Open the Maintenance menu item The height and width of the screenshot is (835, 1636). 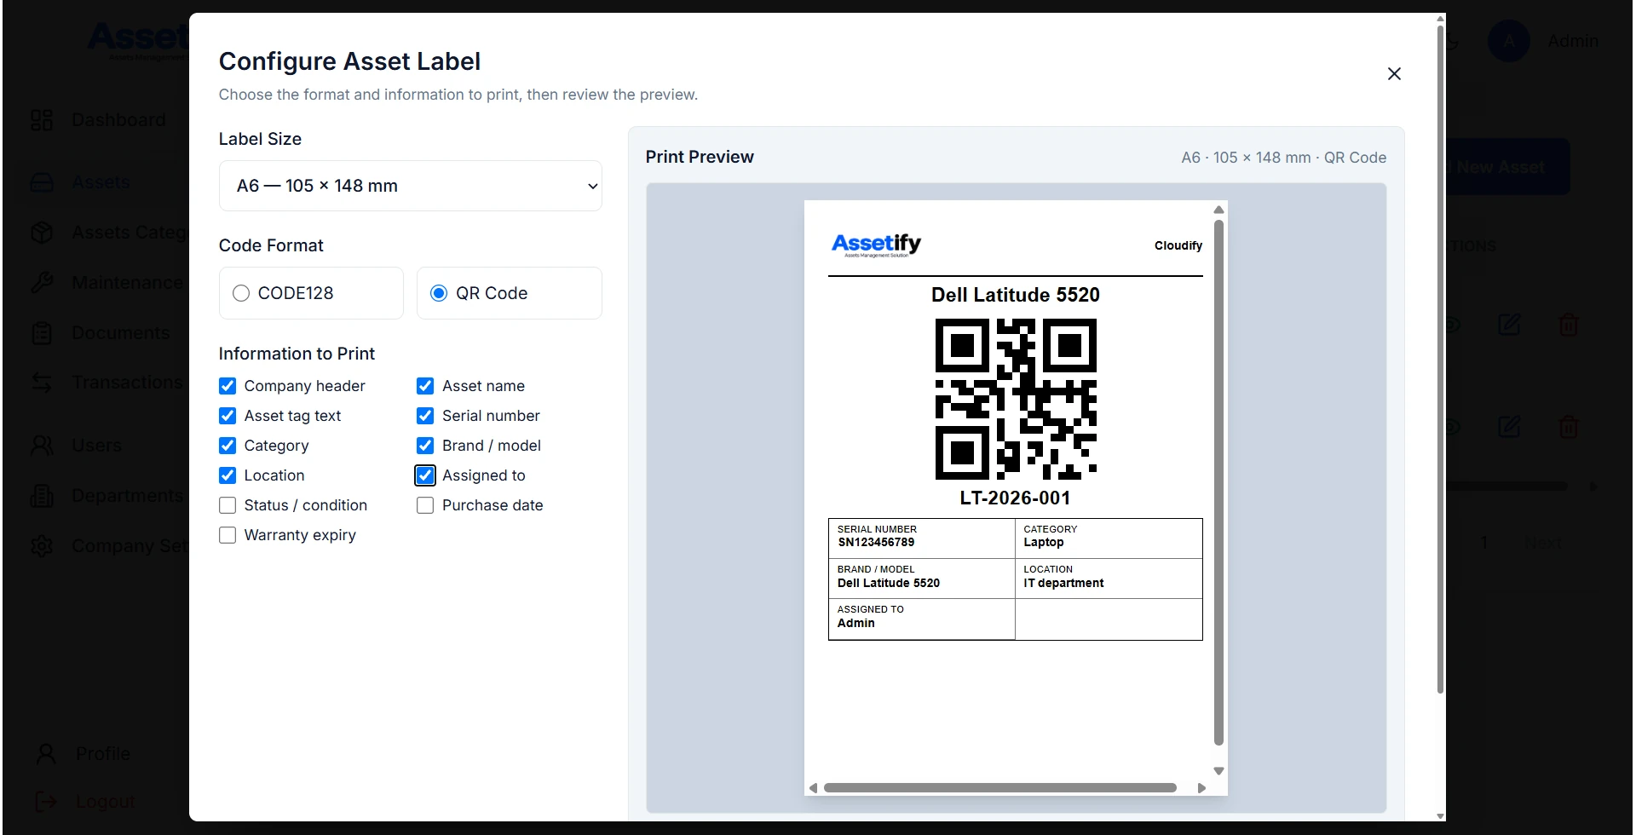[127, 282]
